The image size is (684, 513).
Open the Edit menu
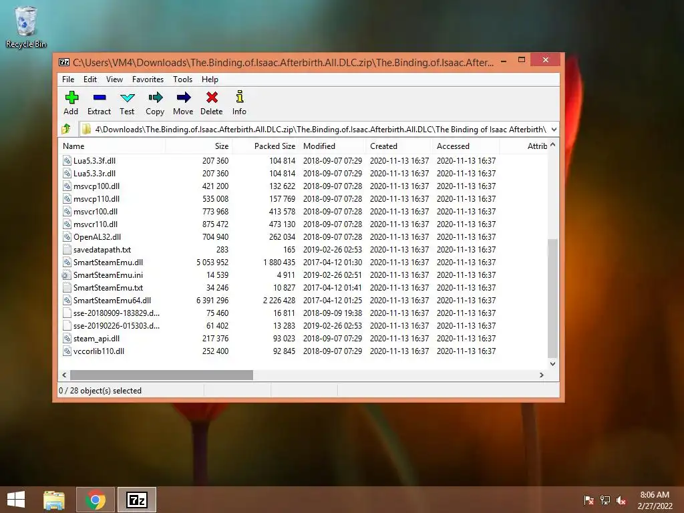(x=90, y=79)
